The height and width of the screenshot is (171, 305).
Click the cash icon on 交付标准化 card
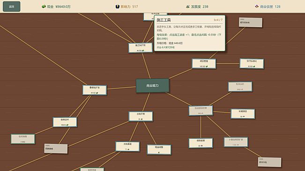point(254,66)
